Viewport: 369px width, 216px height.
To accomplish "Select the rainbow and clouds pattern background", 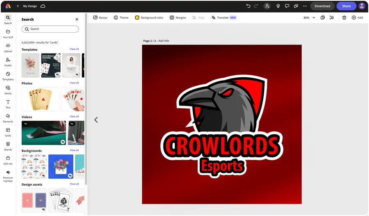I will pos(34,166).
